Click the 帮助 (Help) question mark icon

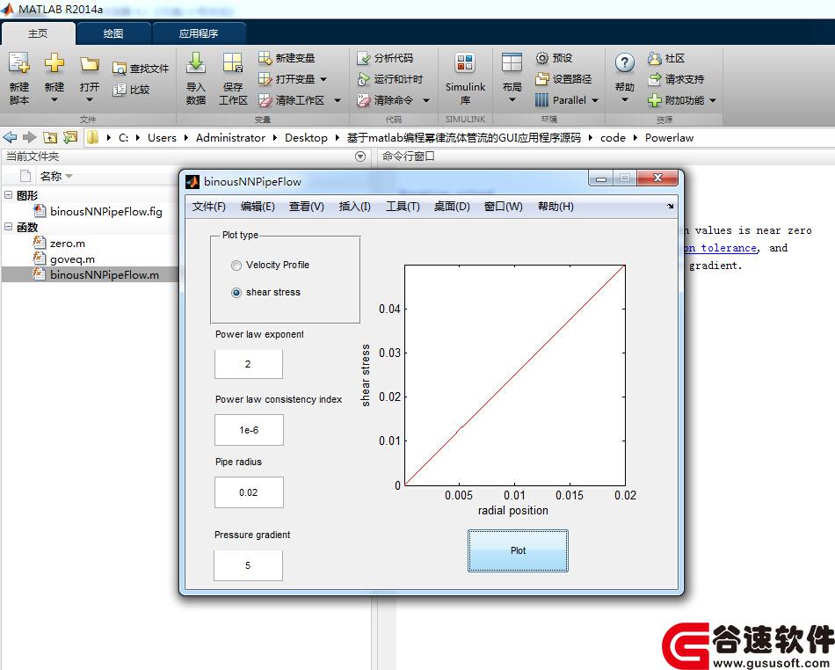point(624,63)
